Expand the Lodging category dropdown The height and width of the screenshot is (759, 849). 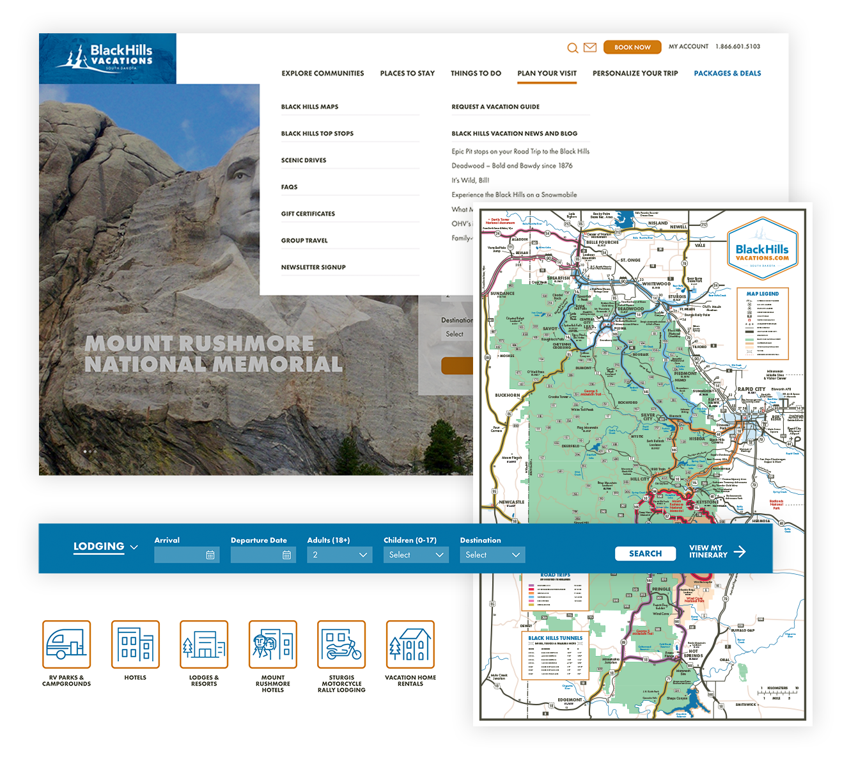[x=105, y=547]
